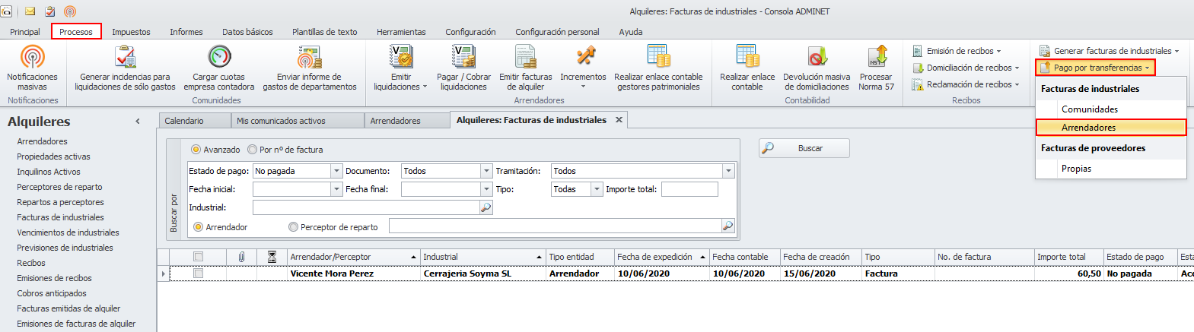
Task: Click the Importe total input field
Action: (689, 189)
